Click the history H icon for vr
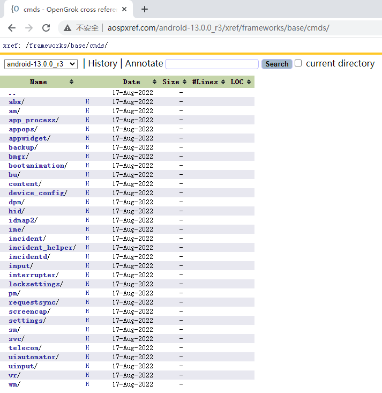Screen dimensions: 382x393 [87, 375]
